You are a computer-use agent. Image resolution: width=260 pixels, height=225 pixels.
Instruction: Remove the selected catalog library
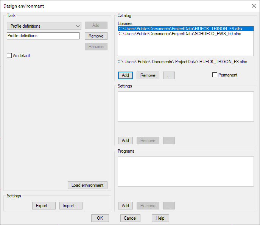(x=148, y=75)
